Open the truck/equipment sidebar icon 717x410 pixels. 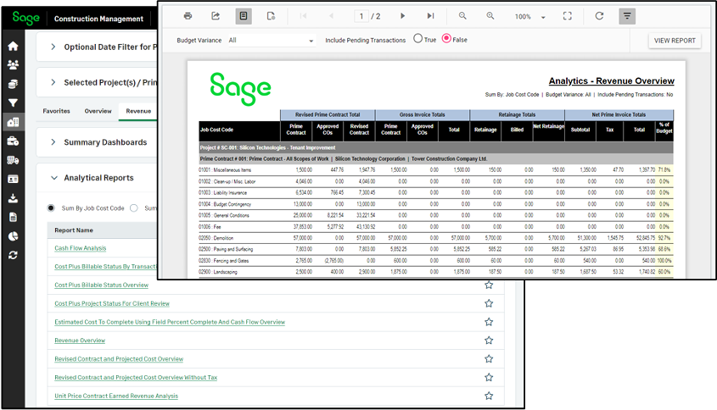(13, 160)
